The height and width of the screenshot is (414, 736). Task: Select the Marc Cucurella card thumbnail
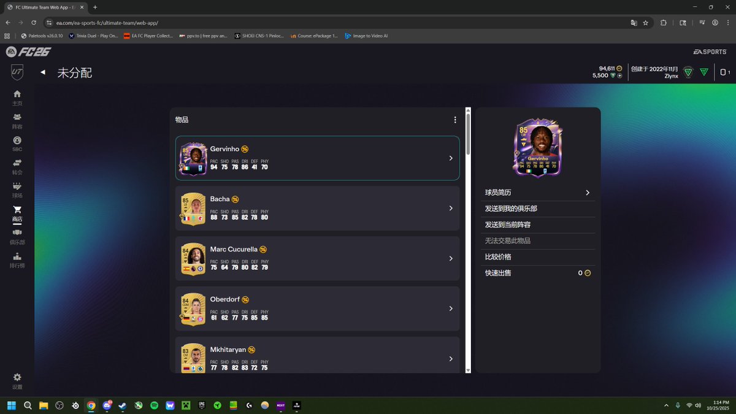pyautogui.click(x=193, y=259)
